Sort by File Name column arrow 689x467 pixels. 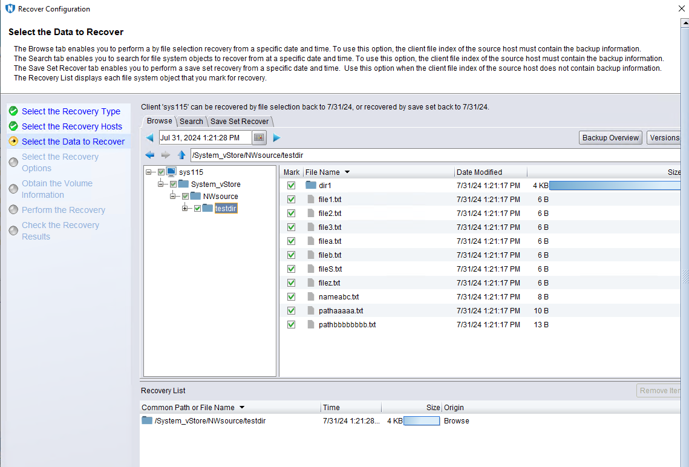[x=347, y=172]
